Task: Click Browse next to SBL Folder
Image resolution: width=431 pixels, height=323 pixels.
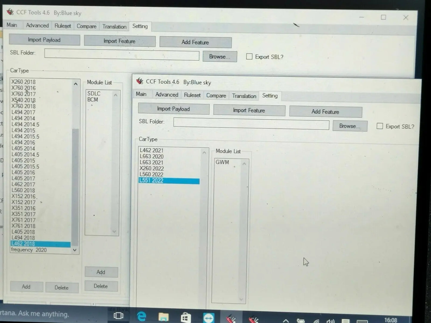Action: pos(350,126)
